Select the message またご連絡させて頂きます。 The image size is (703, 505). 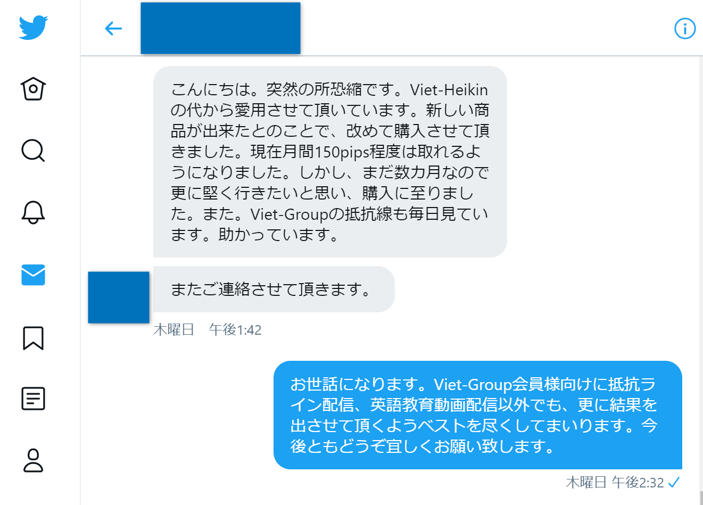pos(274,289)
